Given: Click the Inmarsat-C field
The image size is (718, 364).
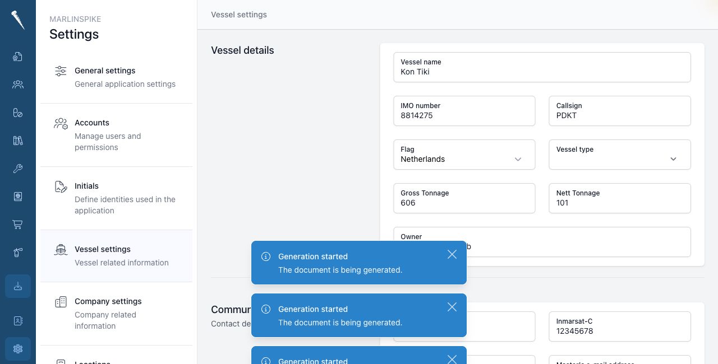Looking at the screenshot, I should (x=620, y=326).
